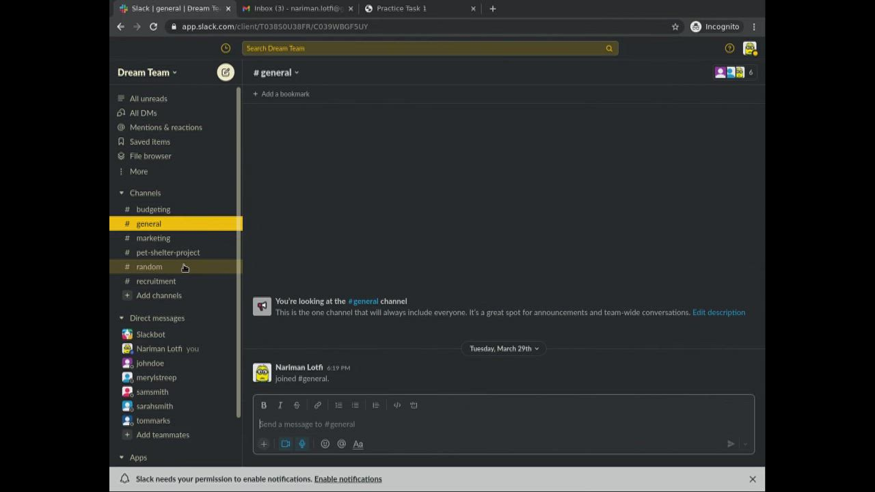Open the send options dropdown arrow
The image size is (875, 492).
click(x=745, y=444)
